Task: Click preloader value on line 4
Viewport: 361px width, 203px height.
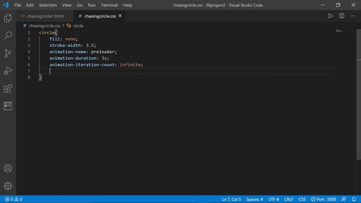Action: (x=103, y=52)
